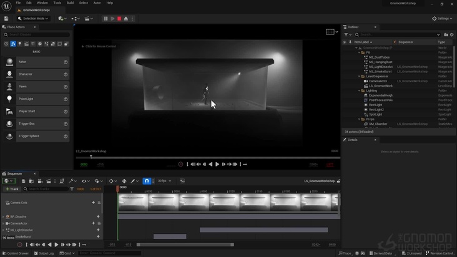This screenshot has width=457, height=257.
Task: Open the Sequencer wrench actions dropdown
Action: [x=72, y=181]
